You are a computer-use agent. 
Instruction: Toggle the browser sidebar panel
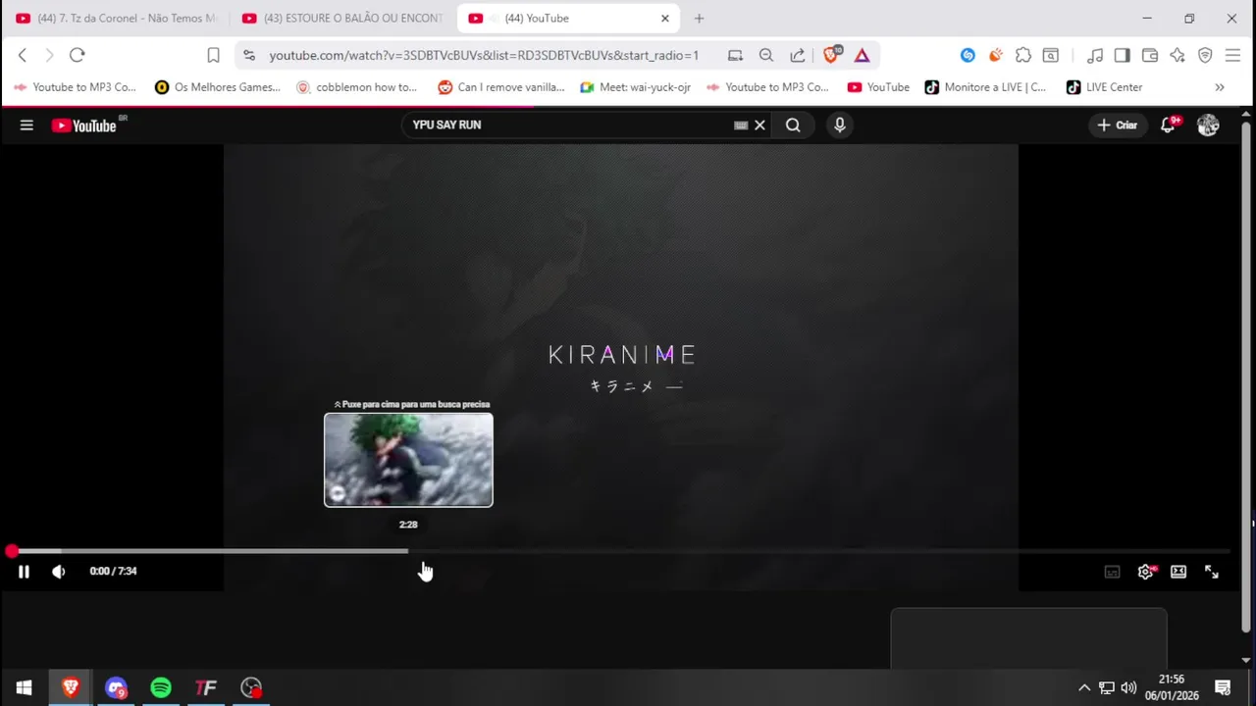(1123, 55)
